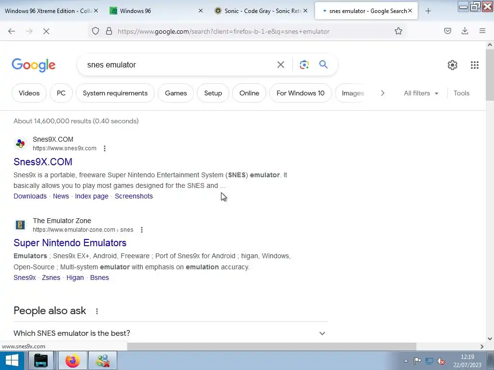This screenshot has width=494, height=370.
Task: Open a new browser tab
Action: click(x=428, y=11)
